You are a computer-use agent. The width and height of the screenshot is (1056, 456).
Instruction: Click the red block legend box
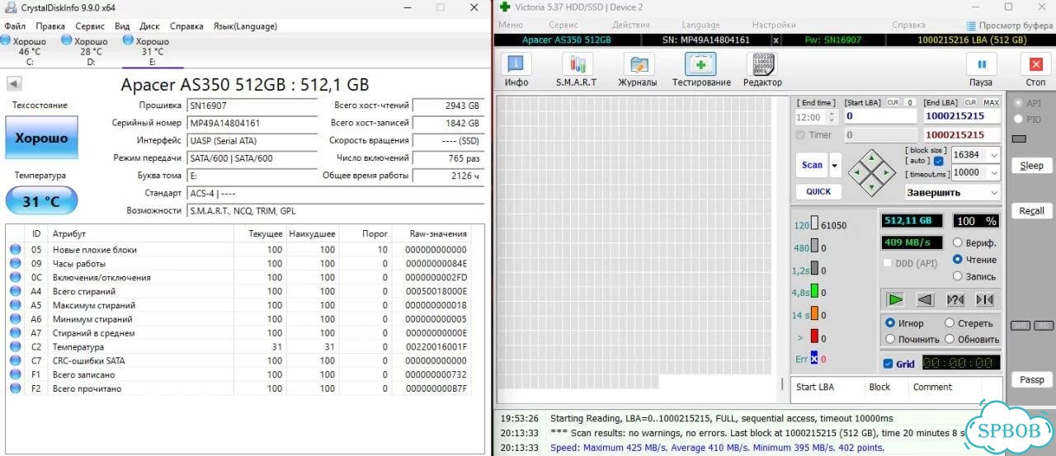[813, 336]
